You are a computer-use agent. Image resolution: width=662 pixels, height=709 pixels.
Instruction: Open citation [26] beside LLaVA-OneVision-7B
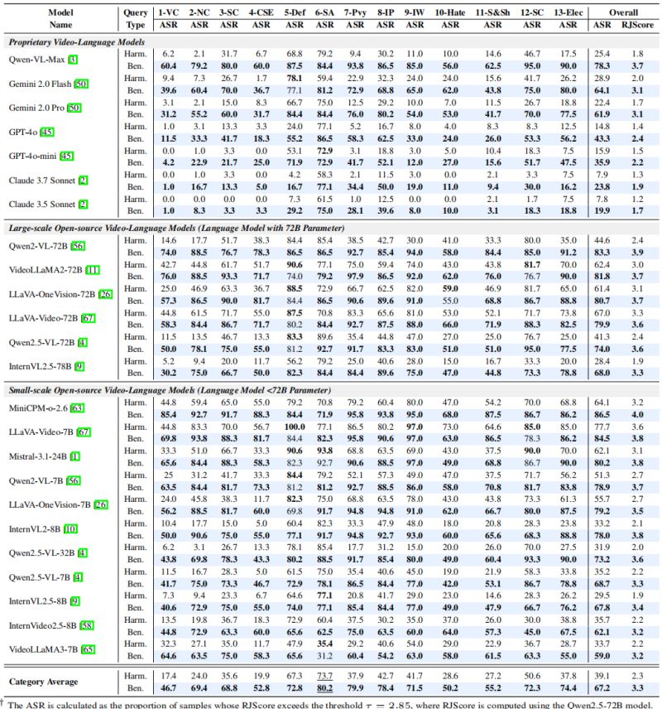(101, 504)
